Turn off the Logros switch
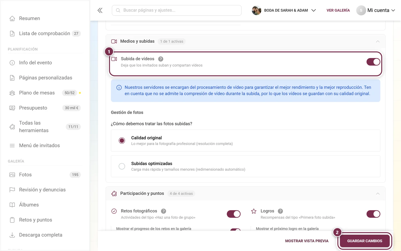This screenshot has width=401, height=251. click(x=373, y=214)
